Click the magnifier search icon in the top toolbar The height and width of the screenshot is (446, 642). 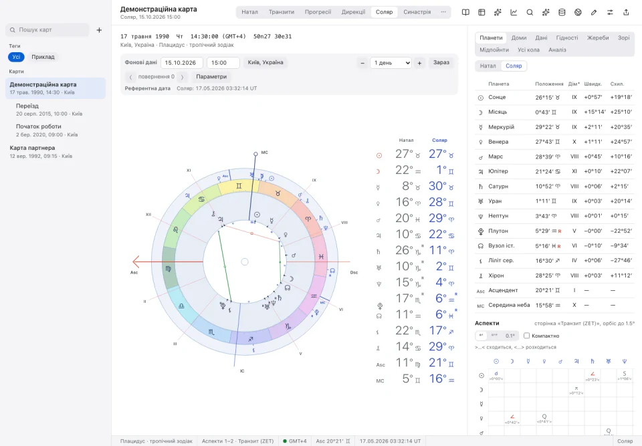coord(530,12)
